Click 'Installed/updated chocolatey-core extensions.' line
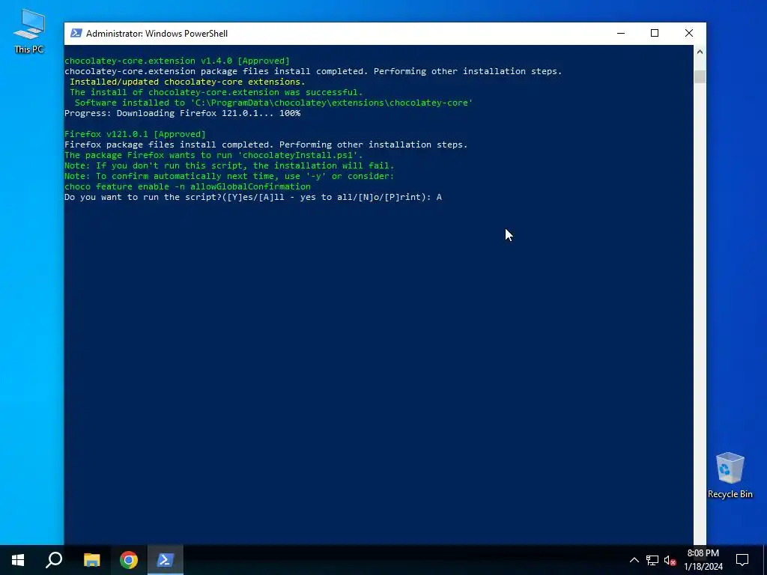The width and height of the screenshot is (767, 575). click(x=187, y=82)
